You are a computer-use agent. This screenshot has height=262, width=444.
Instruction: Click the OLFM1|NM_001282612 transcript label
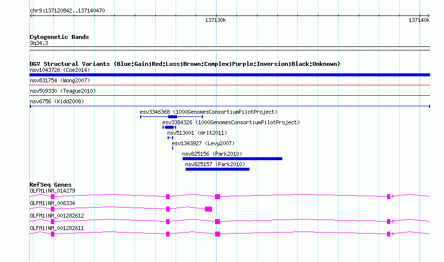pyautogui.click(x=57, y=216)
